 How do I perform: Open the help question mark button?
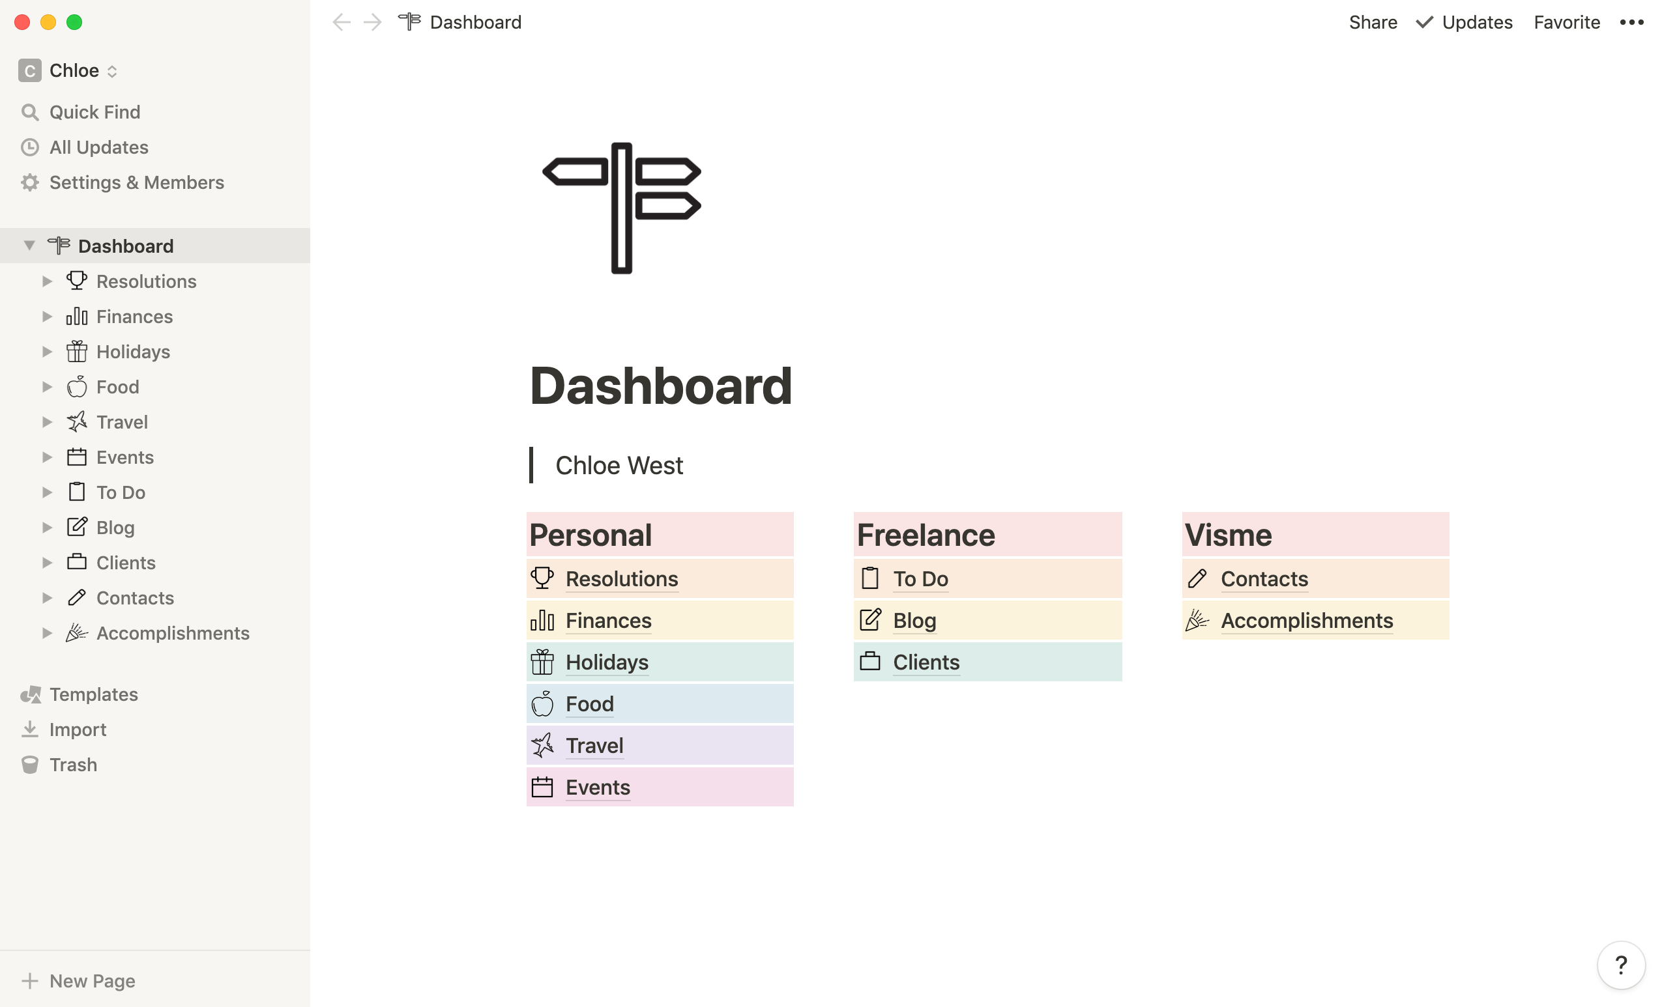tap(1621, 965)
